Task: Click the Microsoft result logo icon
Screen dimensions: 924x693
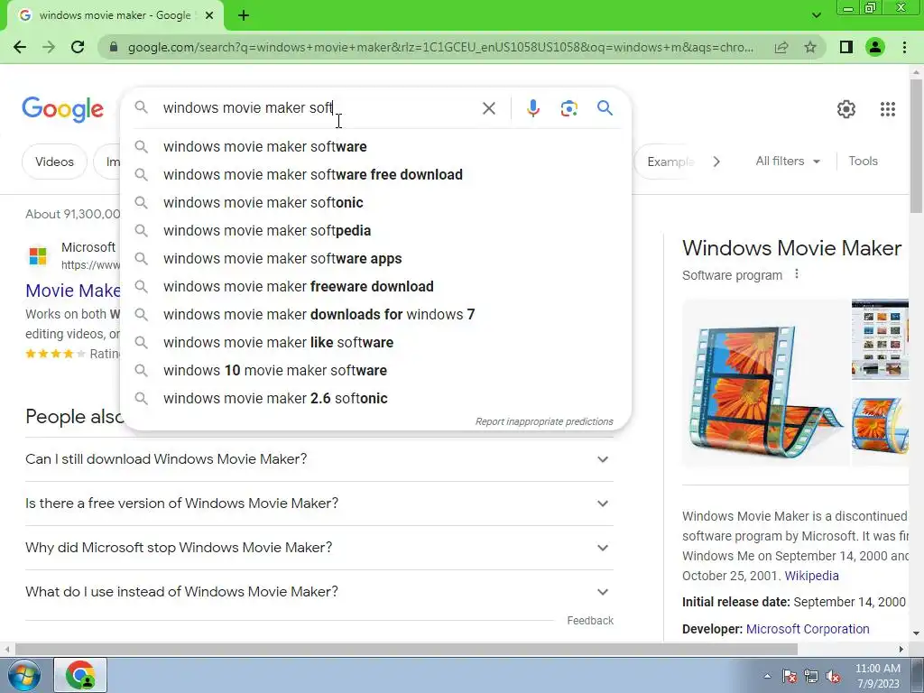Action: coord(38,255)
